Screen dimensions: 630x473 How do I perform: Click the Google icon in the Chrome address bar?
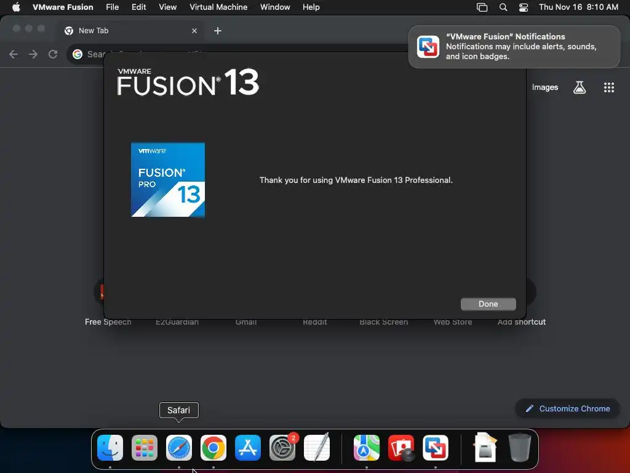tap(78, 54)
